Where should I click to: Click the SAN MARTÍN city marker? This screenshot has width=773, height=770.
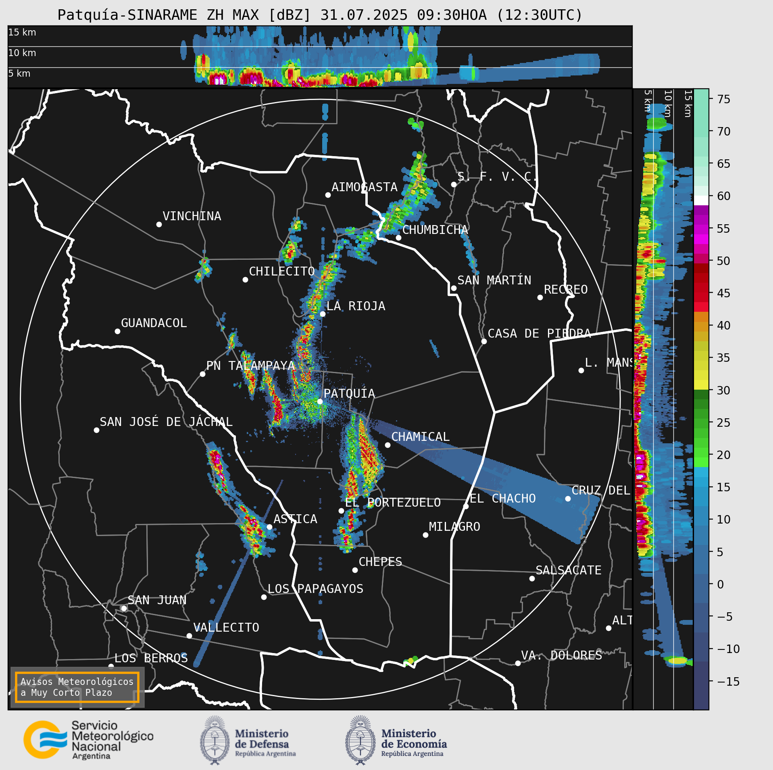[454, 288]
